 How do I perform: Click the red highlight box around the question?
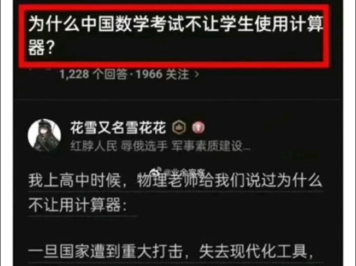[x=174, y=36]
